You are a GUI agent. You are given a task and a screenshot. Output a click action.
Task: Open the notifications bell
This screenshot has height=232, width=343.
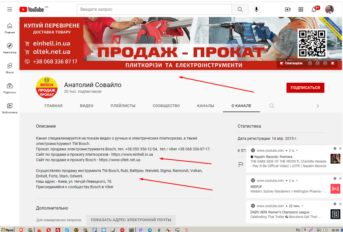(314, 9)
